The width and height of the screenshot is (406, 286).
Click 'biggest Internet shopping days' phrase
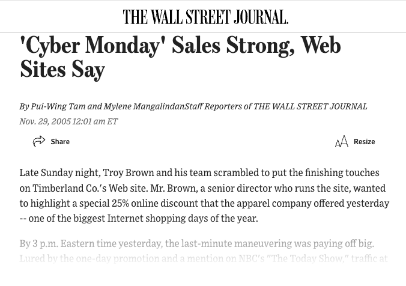point(141,218)
